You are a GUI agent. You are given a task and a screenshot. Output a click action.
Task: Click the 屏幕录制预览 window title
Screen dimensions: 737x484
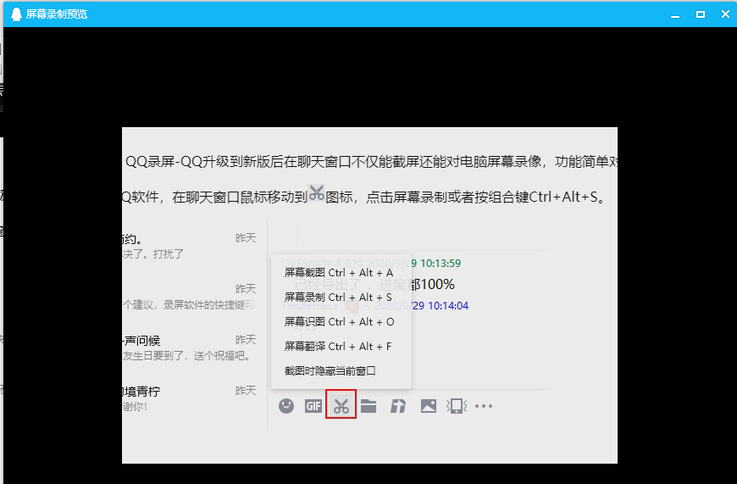coord(57,14)
